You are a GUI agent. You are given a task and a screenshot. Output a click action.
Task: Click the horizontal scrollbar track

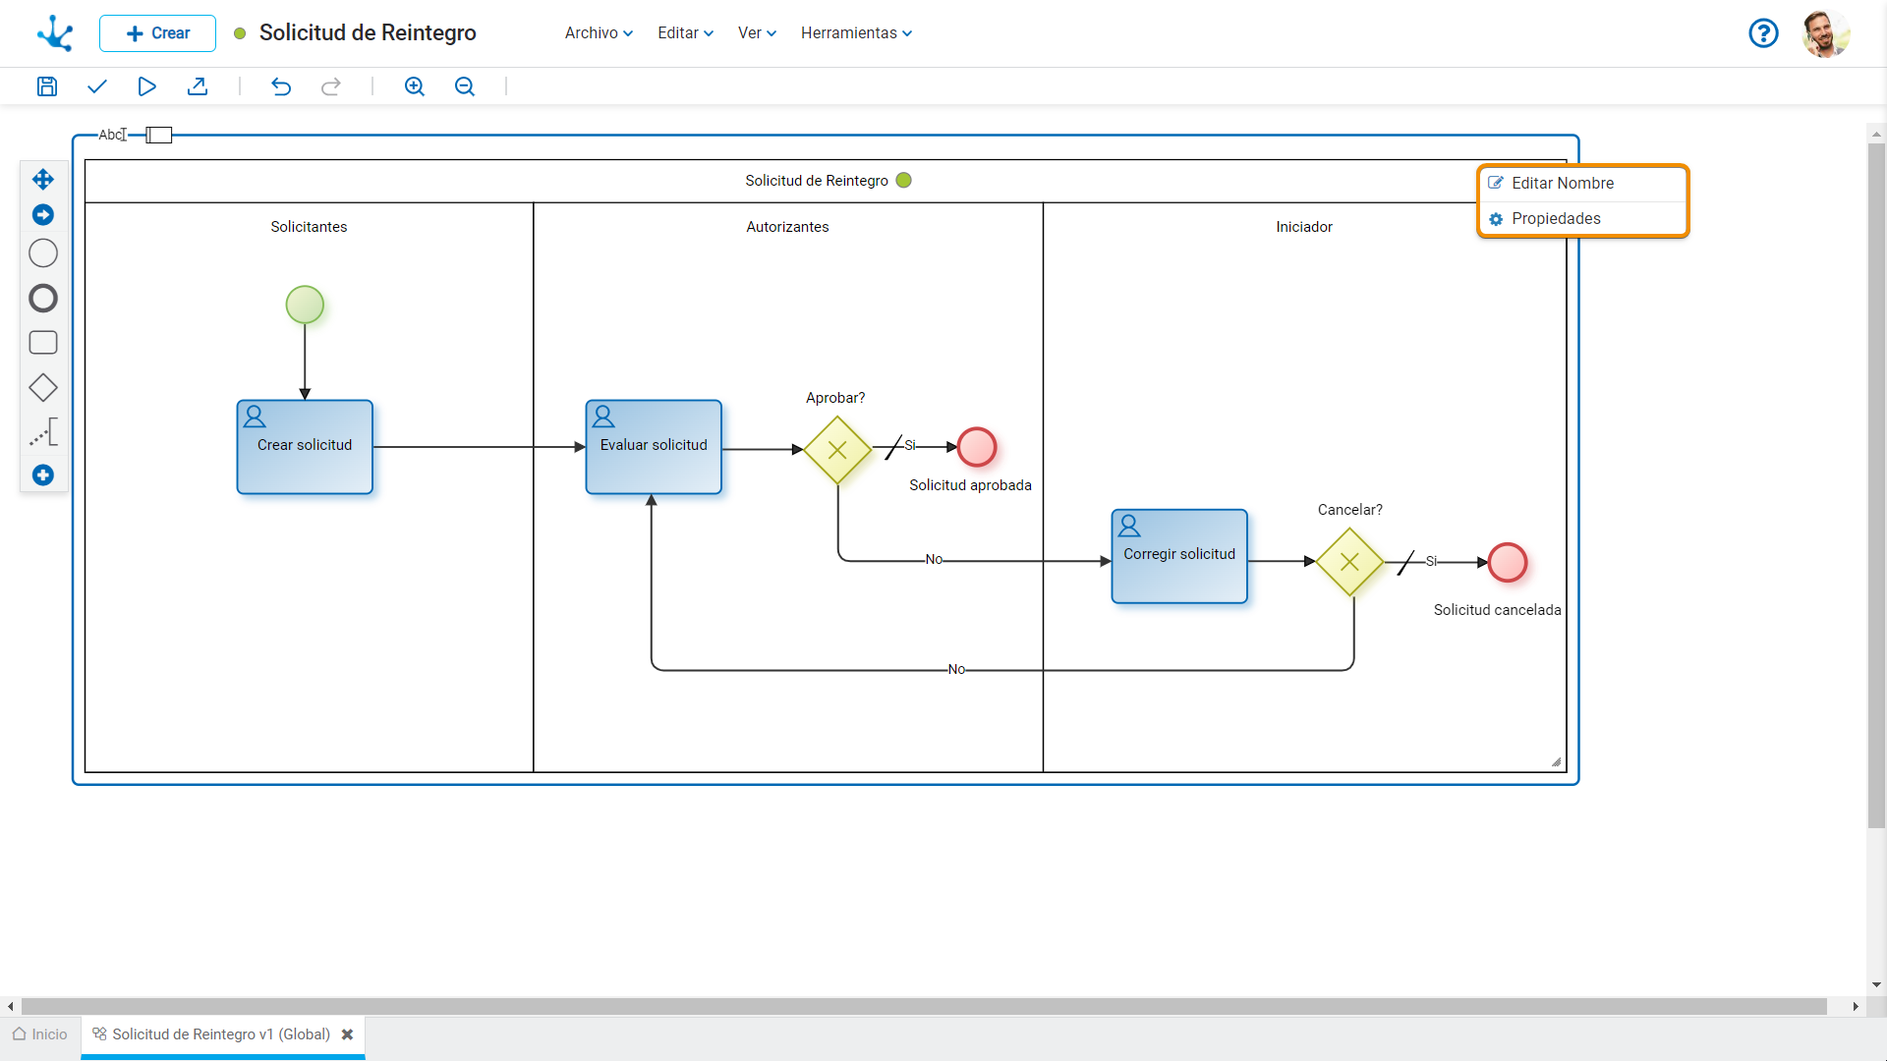tap(924, 1006)
